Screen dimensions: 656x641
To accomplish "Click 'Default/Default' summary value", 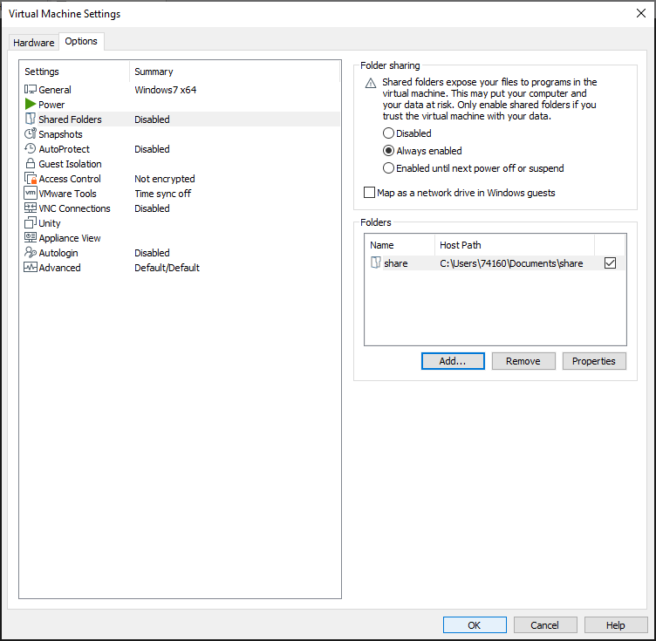I will [167, 268].
